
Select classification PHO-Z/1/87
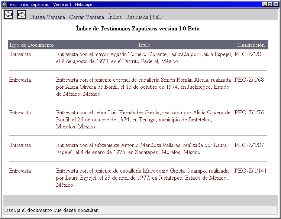point(249,145)
